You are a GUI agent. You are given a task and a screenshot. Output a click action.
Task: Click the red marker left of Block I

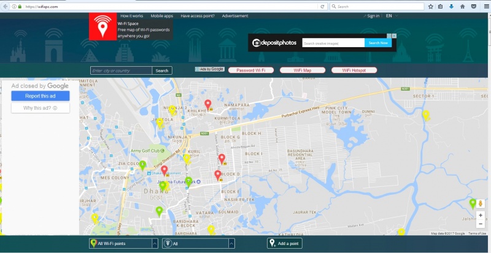click(222, 159)
